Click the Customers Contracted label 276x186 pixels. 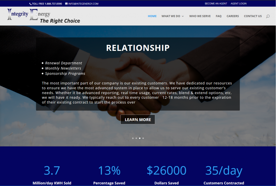click(x=224, y=183)
